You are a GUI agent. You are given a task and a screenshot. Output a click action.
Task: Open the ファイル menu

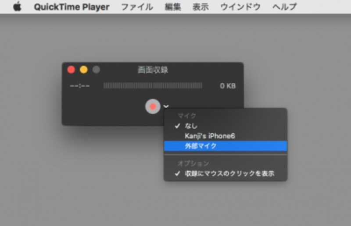(137, 7)
